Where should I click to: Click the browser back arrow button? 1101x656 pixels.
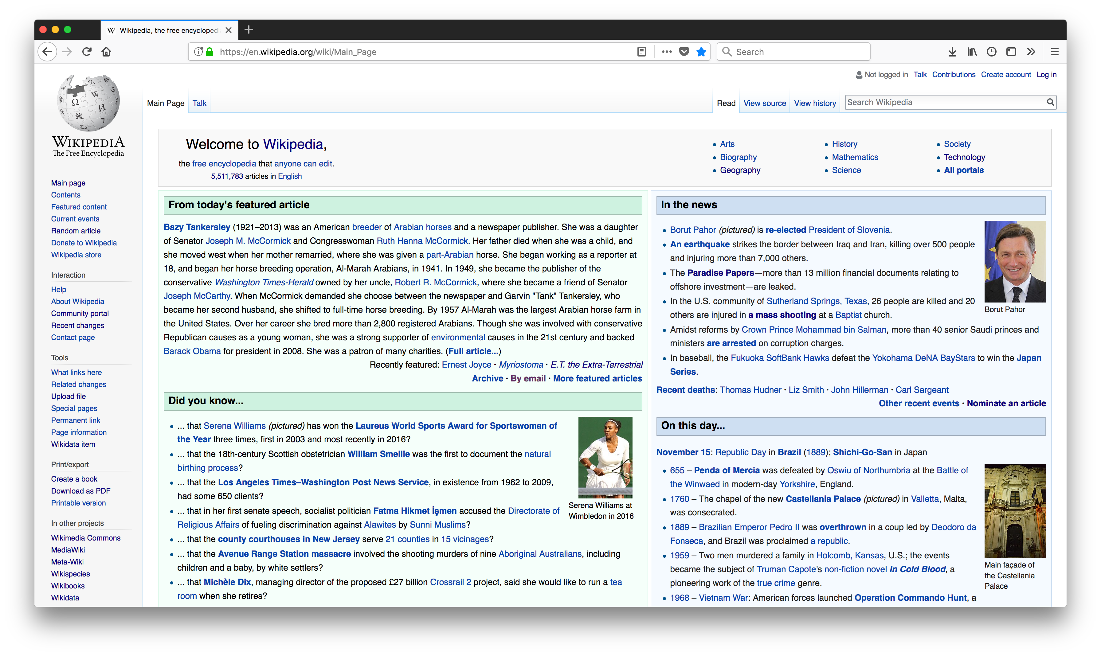[x=47, y=52]
